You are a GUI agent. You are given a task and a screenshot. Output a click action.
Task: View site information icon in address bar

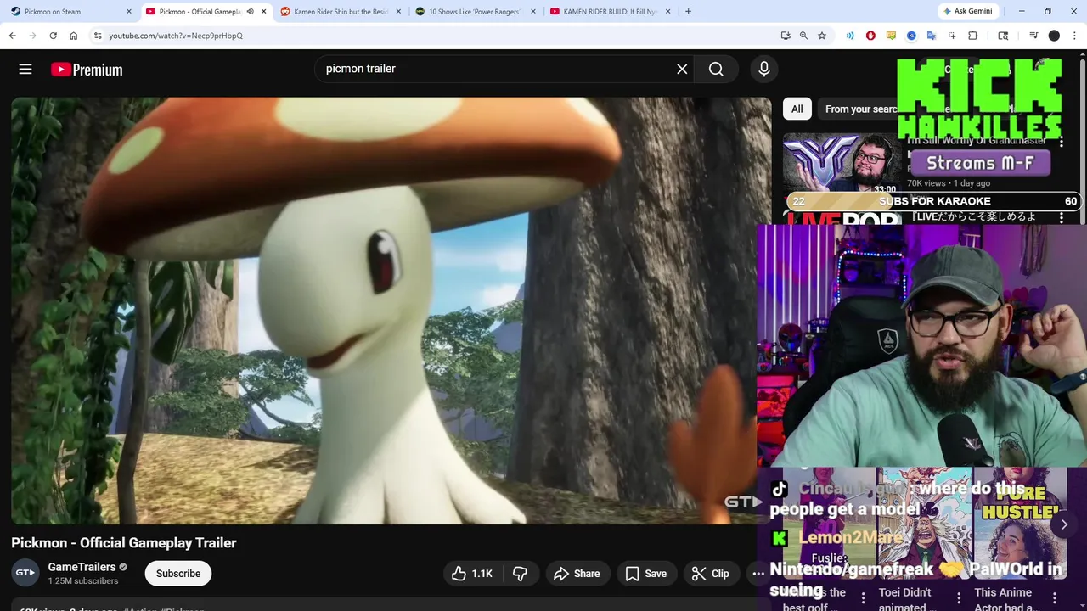pyautogui.click(x=98, y=36)
